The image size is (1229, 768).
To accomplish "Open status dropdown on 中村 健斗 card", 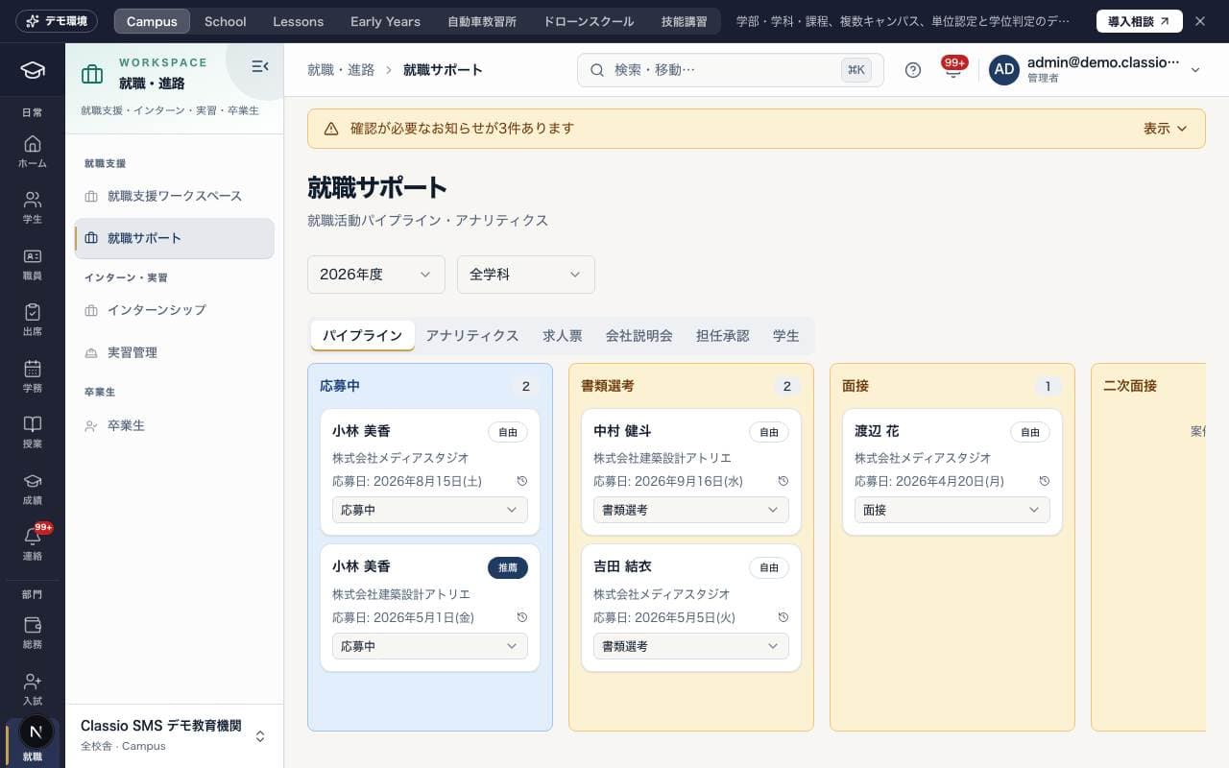I will [x=691, y=510].
